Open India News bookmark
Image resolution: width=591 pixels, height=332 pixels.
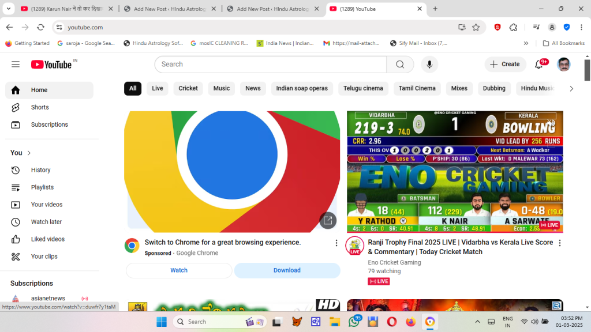point(285,43)
